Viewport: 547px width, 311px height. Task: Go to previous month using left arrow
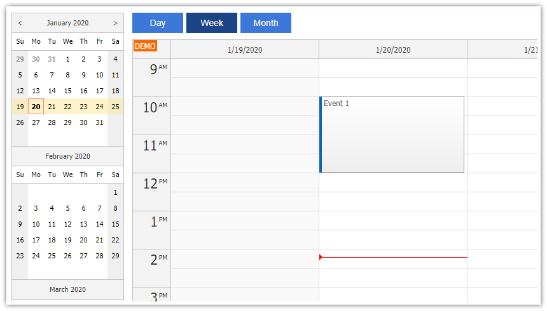click(20, 23)
